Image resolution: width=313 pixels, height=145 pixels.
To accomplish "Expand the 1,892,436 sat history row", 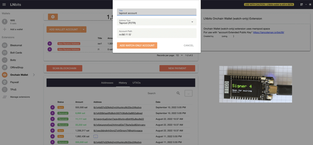I will click(52, 136).
